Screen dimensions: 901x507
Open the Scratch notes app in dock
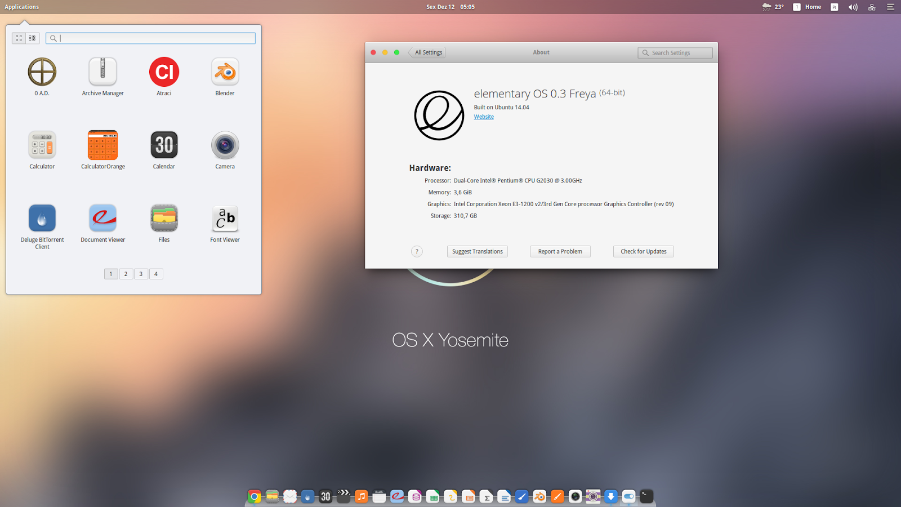click(x=379, y=496)
